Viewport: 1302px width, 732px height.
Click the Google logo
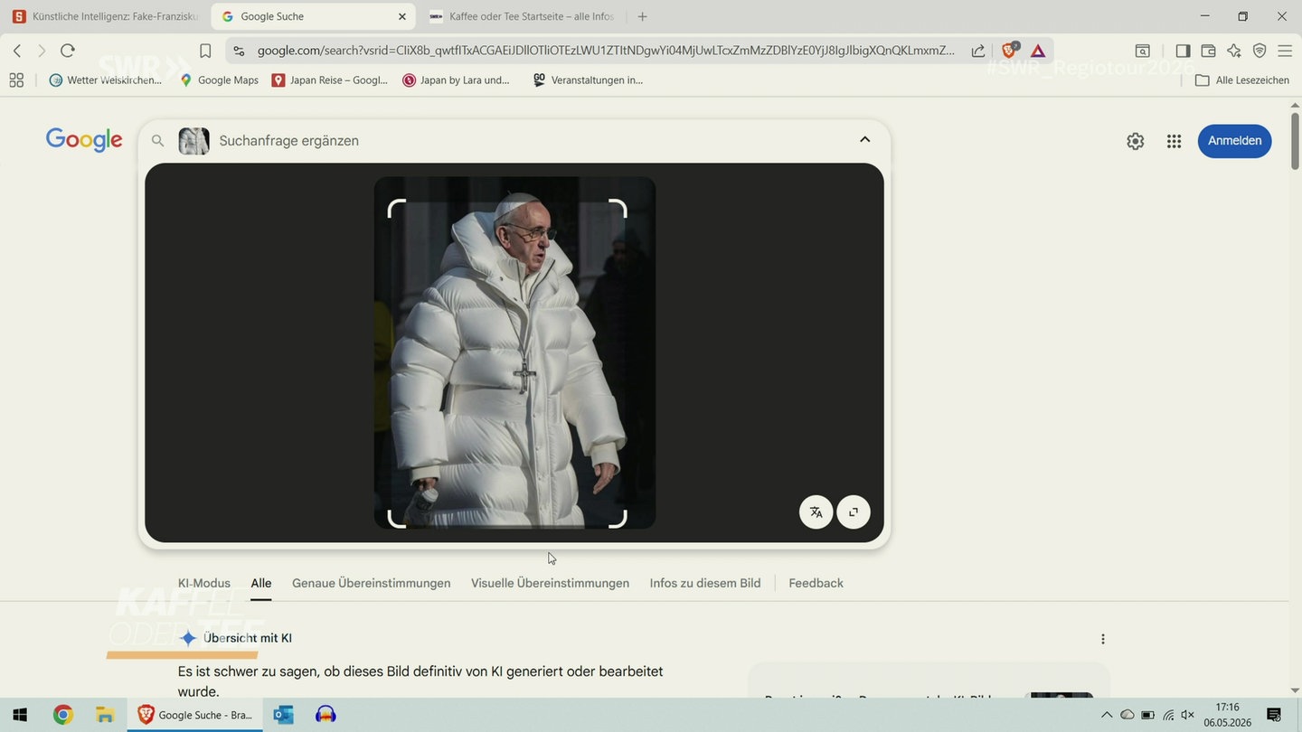[x=84, y=140]
